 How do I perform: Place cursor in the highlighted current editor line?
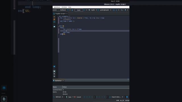click(95, 31)
